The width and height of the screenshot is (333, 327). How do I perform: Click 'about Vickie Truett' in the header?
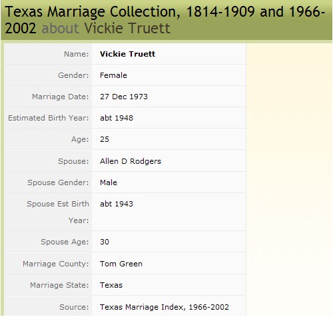(106, 28)
